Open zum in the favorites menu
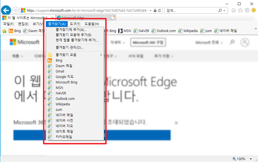Screen dimensions: 258x162 tap(75, 109)
